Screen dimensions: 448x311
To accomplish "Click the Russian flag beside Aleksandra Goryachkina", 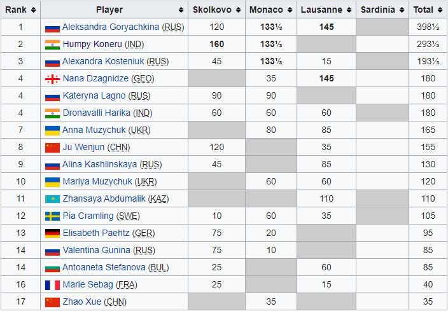I will (x=52, y=27).
